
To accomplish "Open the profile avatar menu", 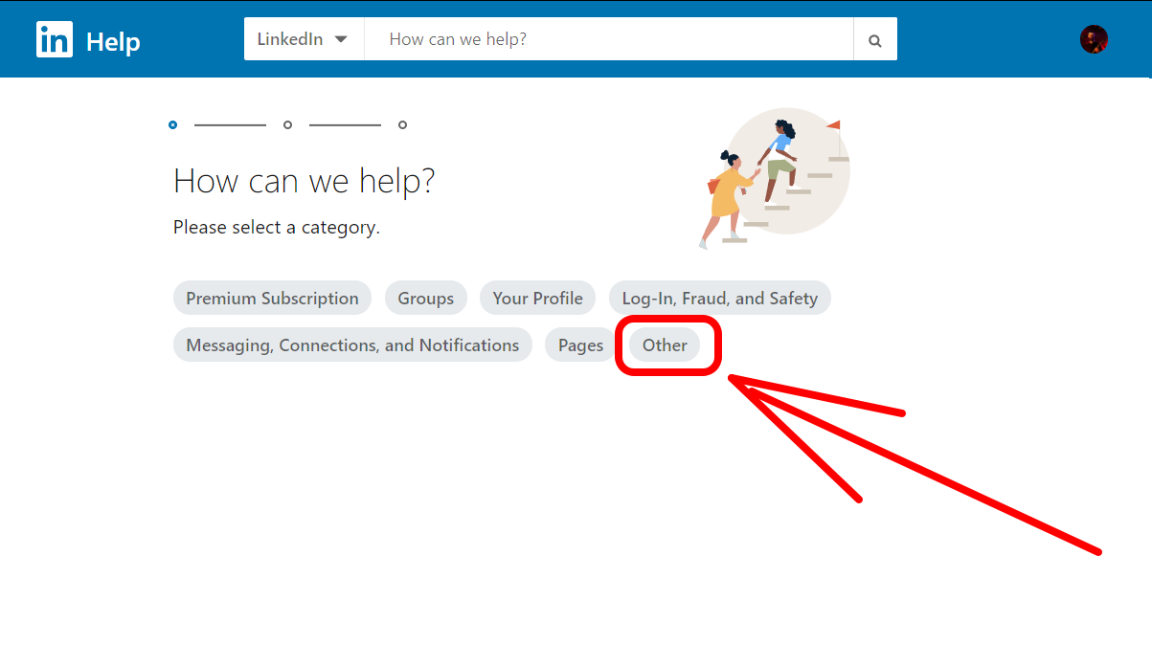I will click(x=1093, y=38).
